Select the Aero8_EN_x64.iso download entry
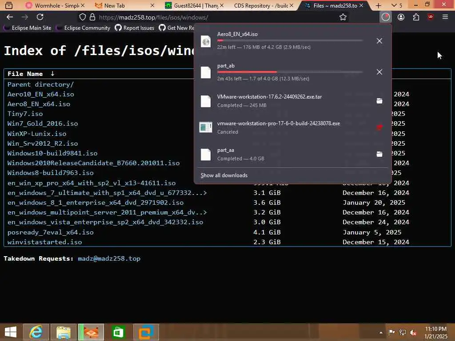This screenshot has width=455, height=341. [x=284, y=40]
